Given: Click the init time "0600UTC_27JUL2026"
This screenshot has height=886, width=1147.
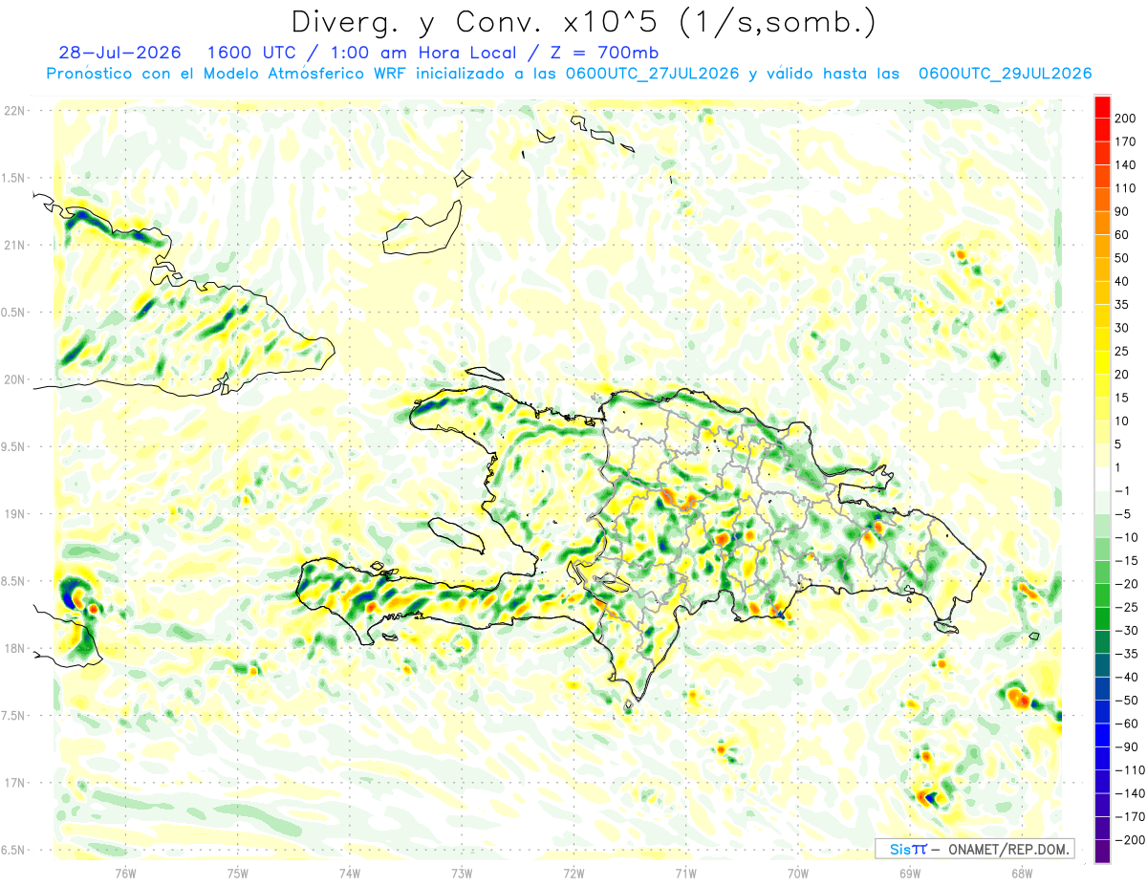Looking at the screenshot, I should [x=652, y=74].
